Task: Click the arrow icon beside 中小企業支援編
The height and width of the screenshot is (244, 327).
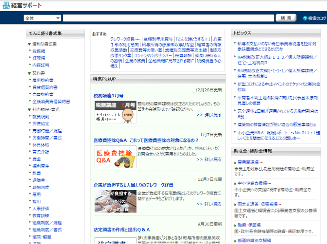Action: (x=269, y=183)
